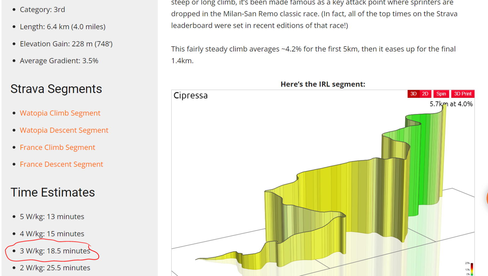Click the 5 W/kg: 13 minutes entry
Screen dimensions: 488x276
[52, 217]
